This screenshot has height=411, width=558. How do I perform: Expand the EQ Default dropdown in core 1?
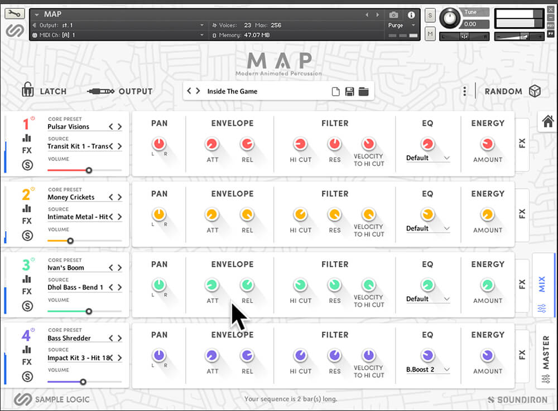[x=428, y=158]
